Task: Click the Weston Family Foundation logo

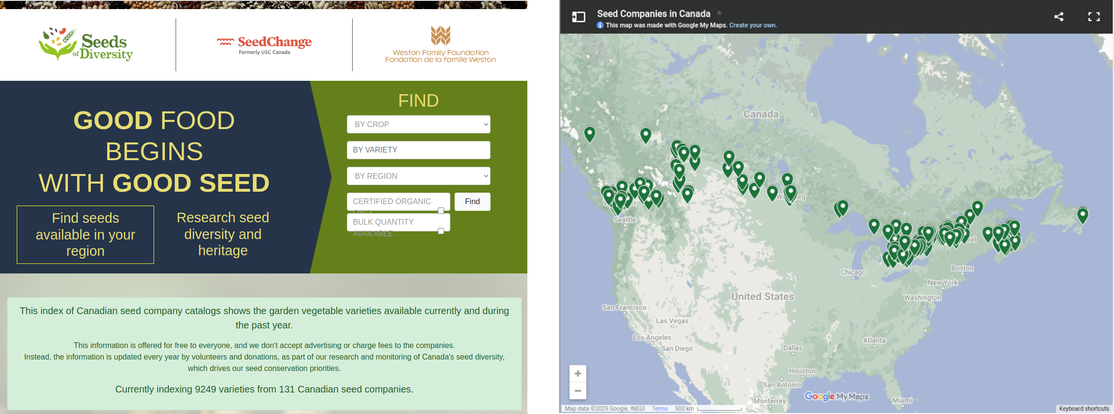Action: (x=440, y=44)
